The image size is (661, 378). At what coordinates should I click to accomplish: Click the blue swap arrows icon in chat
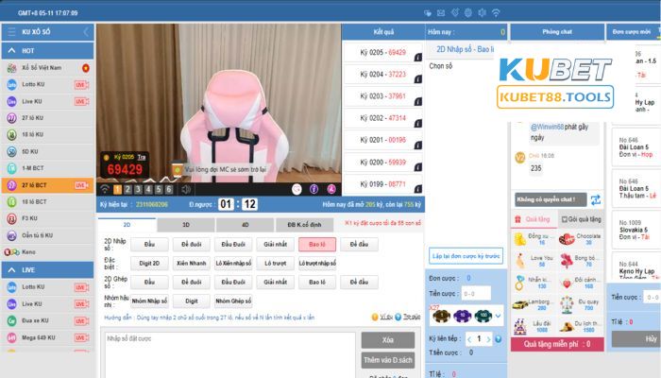click(x=596, y=200)
